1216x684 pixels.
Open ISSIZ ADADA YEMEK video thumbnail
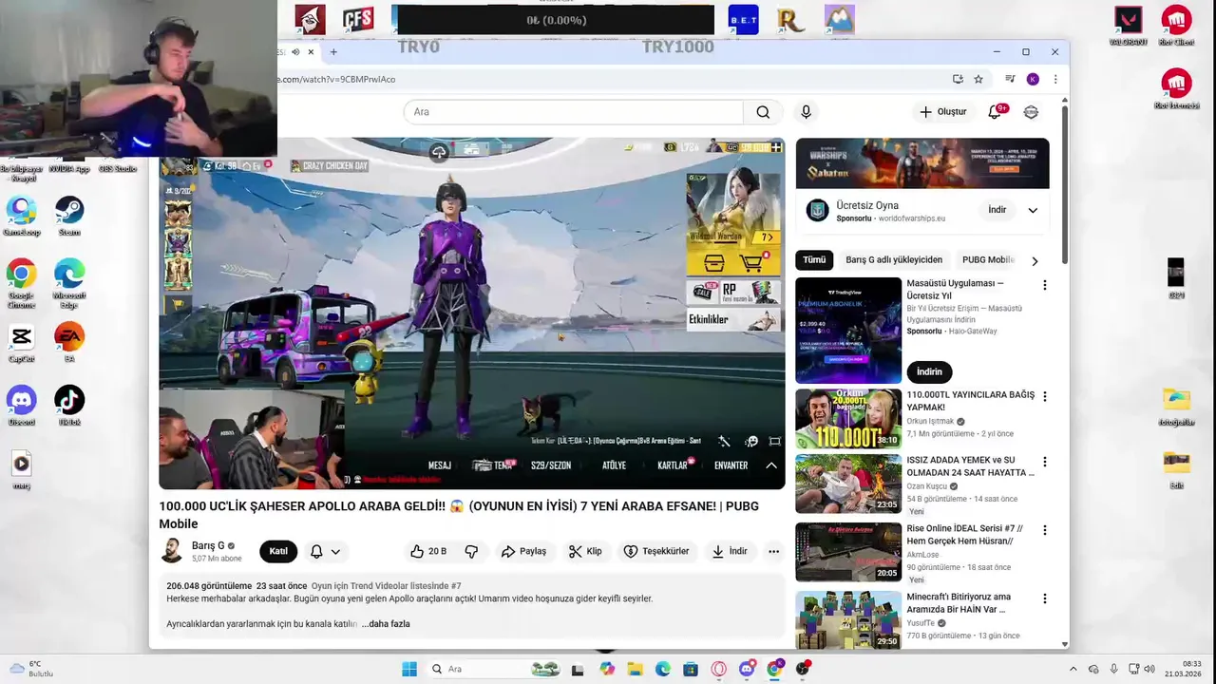(848, 484)
